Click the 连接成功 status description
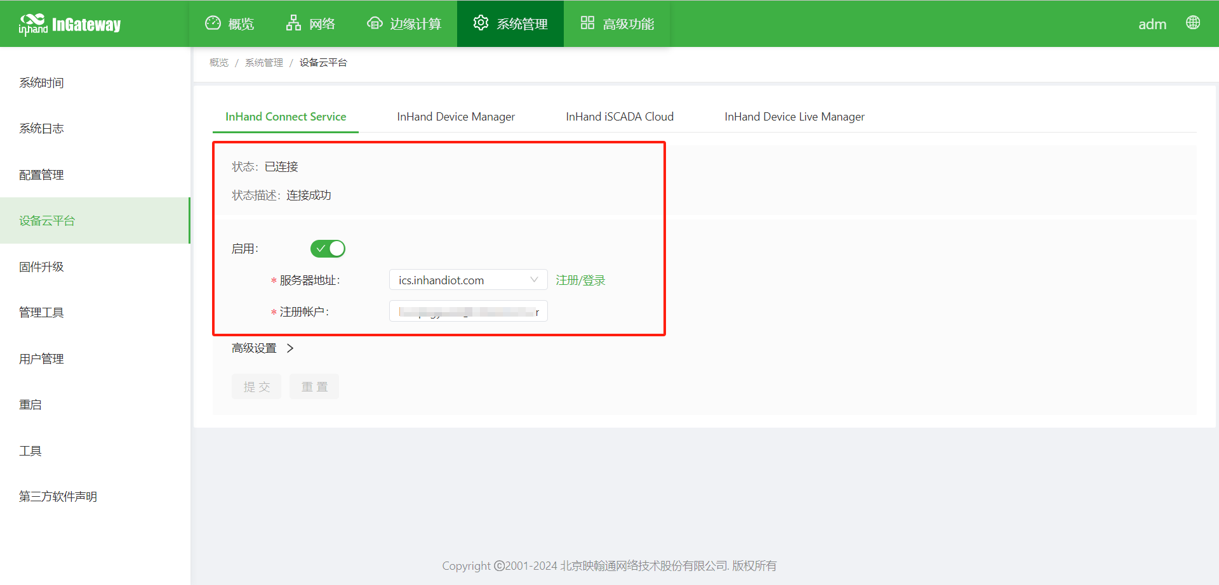 click(x=309, y=195)
